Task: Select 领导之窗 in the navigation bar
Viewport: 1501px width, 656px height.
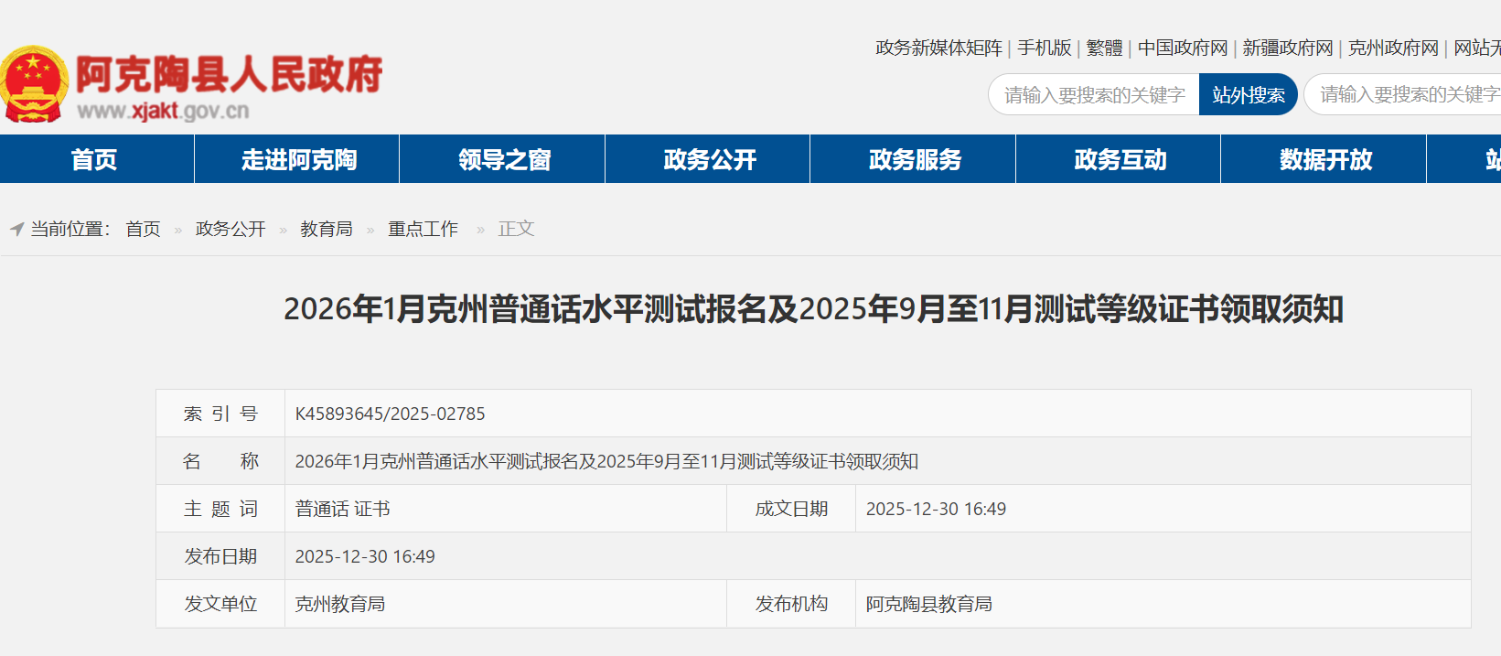Action: (x=504, y=159)
